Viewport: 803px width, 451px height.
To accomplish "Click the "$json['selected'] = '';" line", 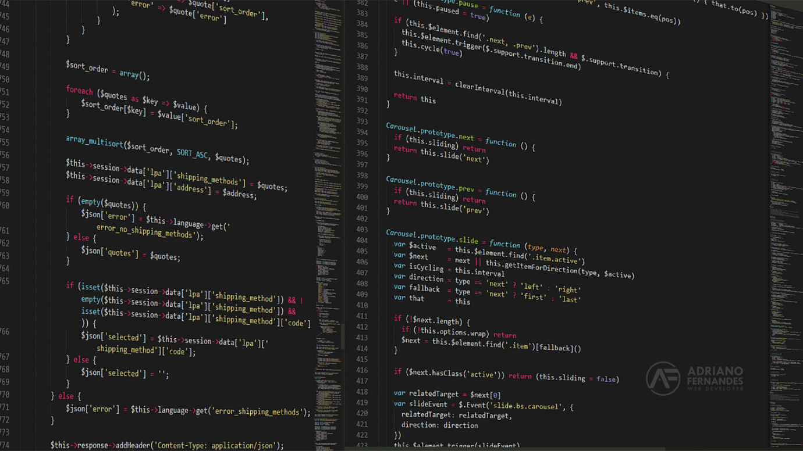I will point(125,373).
